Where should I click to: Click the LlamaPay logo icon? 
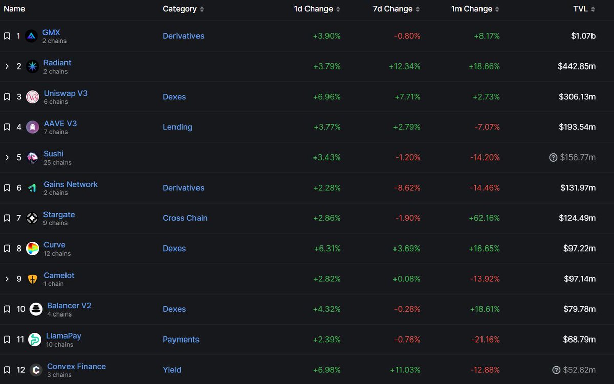pos(35,340)
